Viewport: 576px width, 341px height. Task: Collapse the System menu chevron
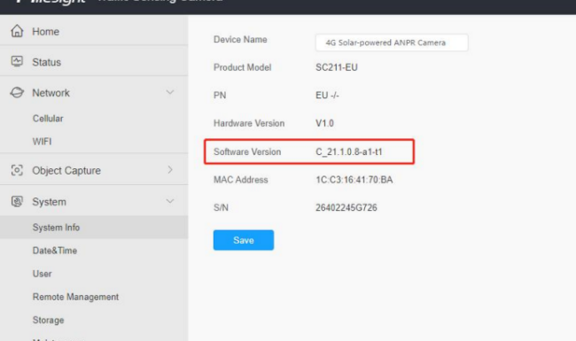pos(170,201)
